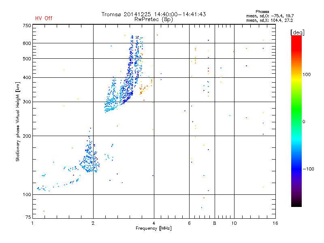This screenshot has height=243, width=324.
Task: Click the Stationary phase Virtual Height axis label
Action: [x=18, y=122]
